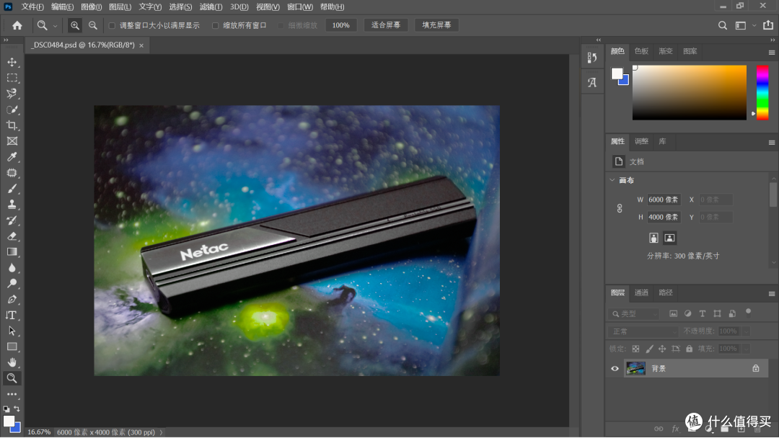Collapse the 画布 section
The height and width of the screenshot is (438, 779).
[x=612, y=180]
